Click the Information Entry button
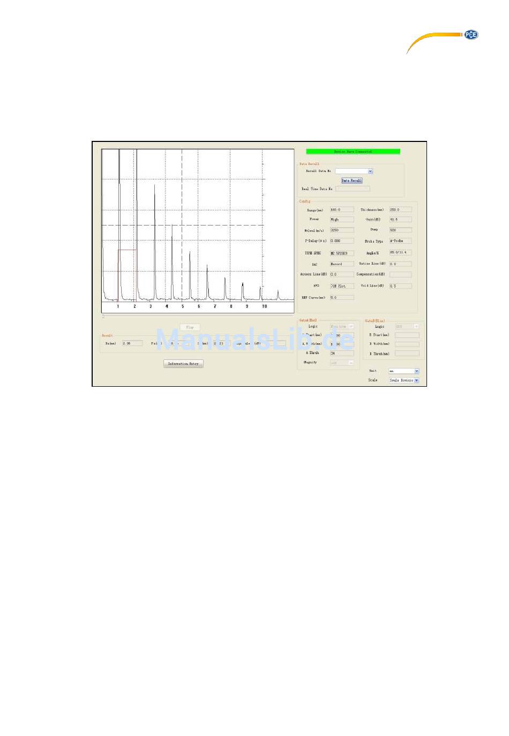Image resolution: width=509 pixels, height=736 pixels. pos(183,364)
